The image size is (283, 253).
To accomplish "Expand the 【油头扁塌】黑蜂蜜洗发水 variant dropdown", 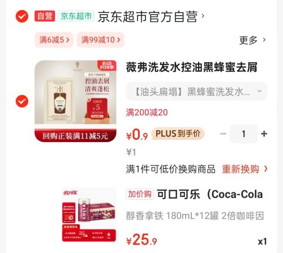I will (x=196, y=92).
